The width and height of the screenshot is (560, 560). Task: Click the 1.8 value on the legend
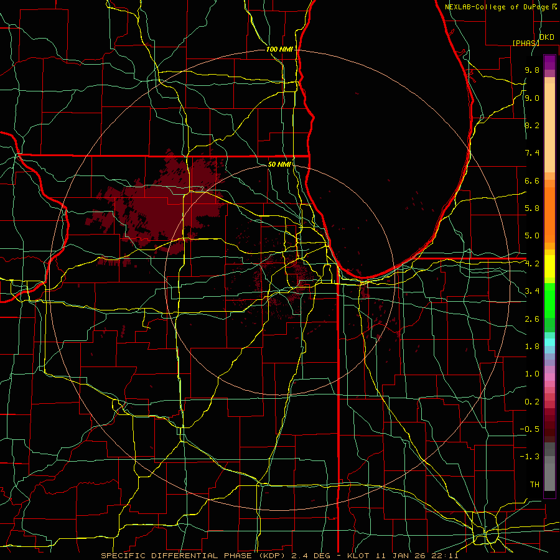532,347
